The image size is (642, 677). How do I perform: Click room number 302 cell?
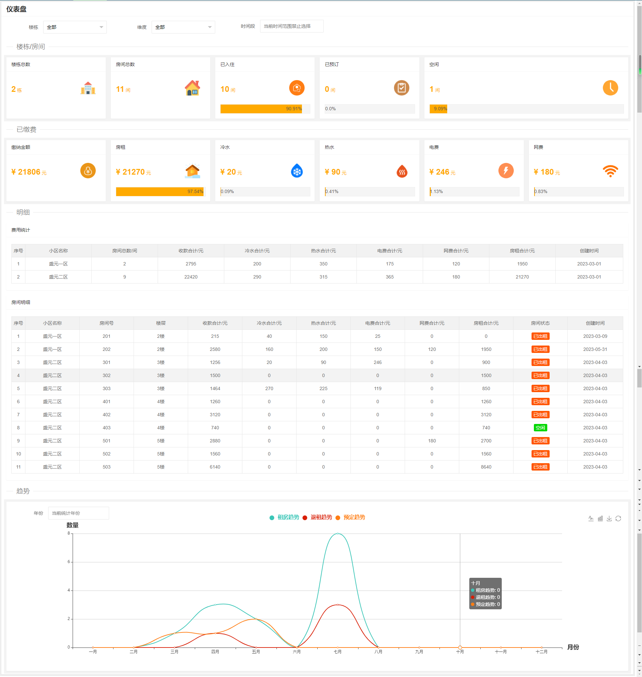click(x=106, y=375)
